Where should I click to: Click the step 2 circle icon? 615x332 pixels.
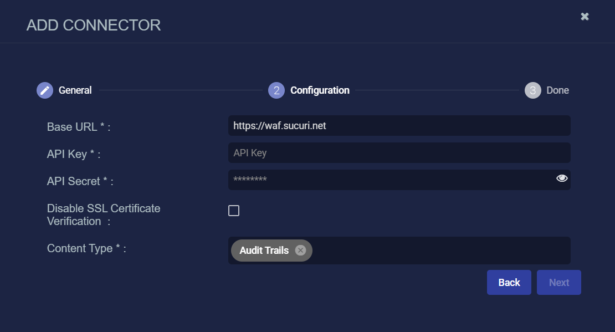(x=276, y=90)
